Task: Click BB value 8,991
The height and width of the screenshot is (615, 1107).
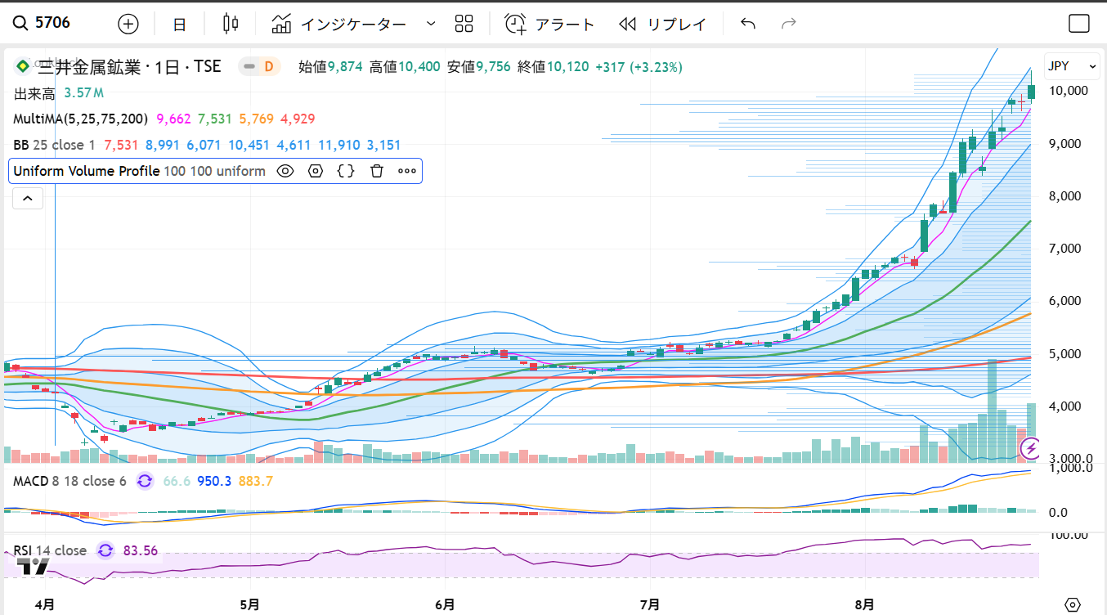Action: [x=163, y=145]
